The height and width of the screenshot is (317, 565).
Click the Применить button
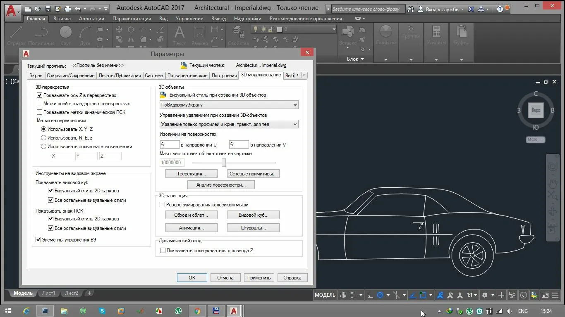pos(259,278)
